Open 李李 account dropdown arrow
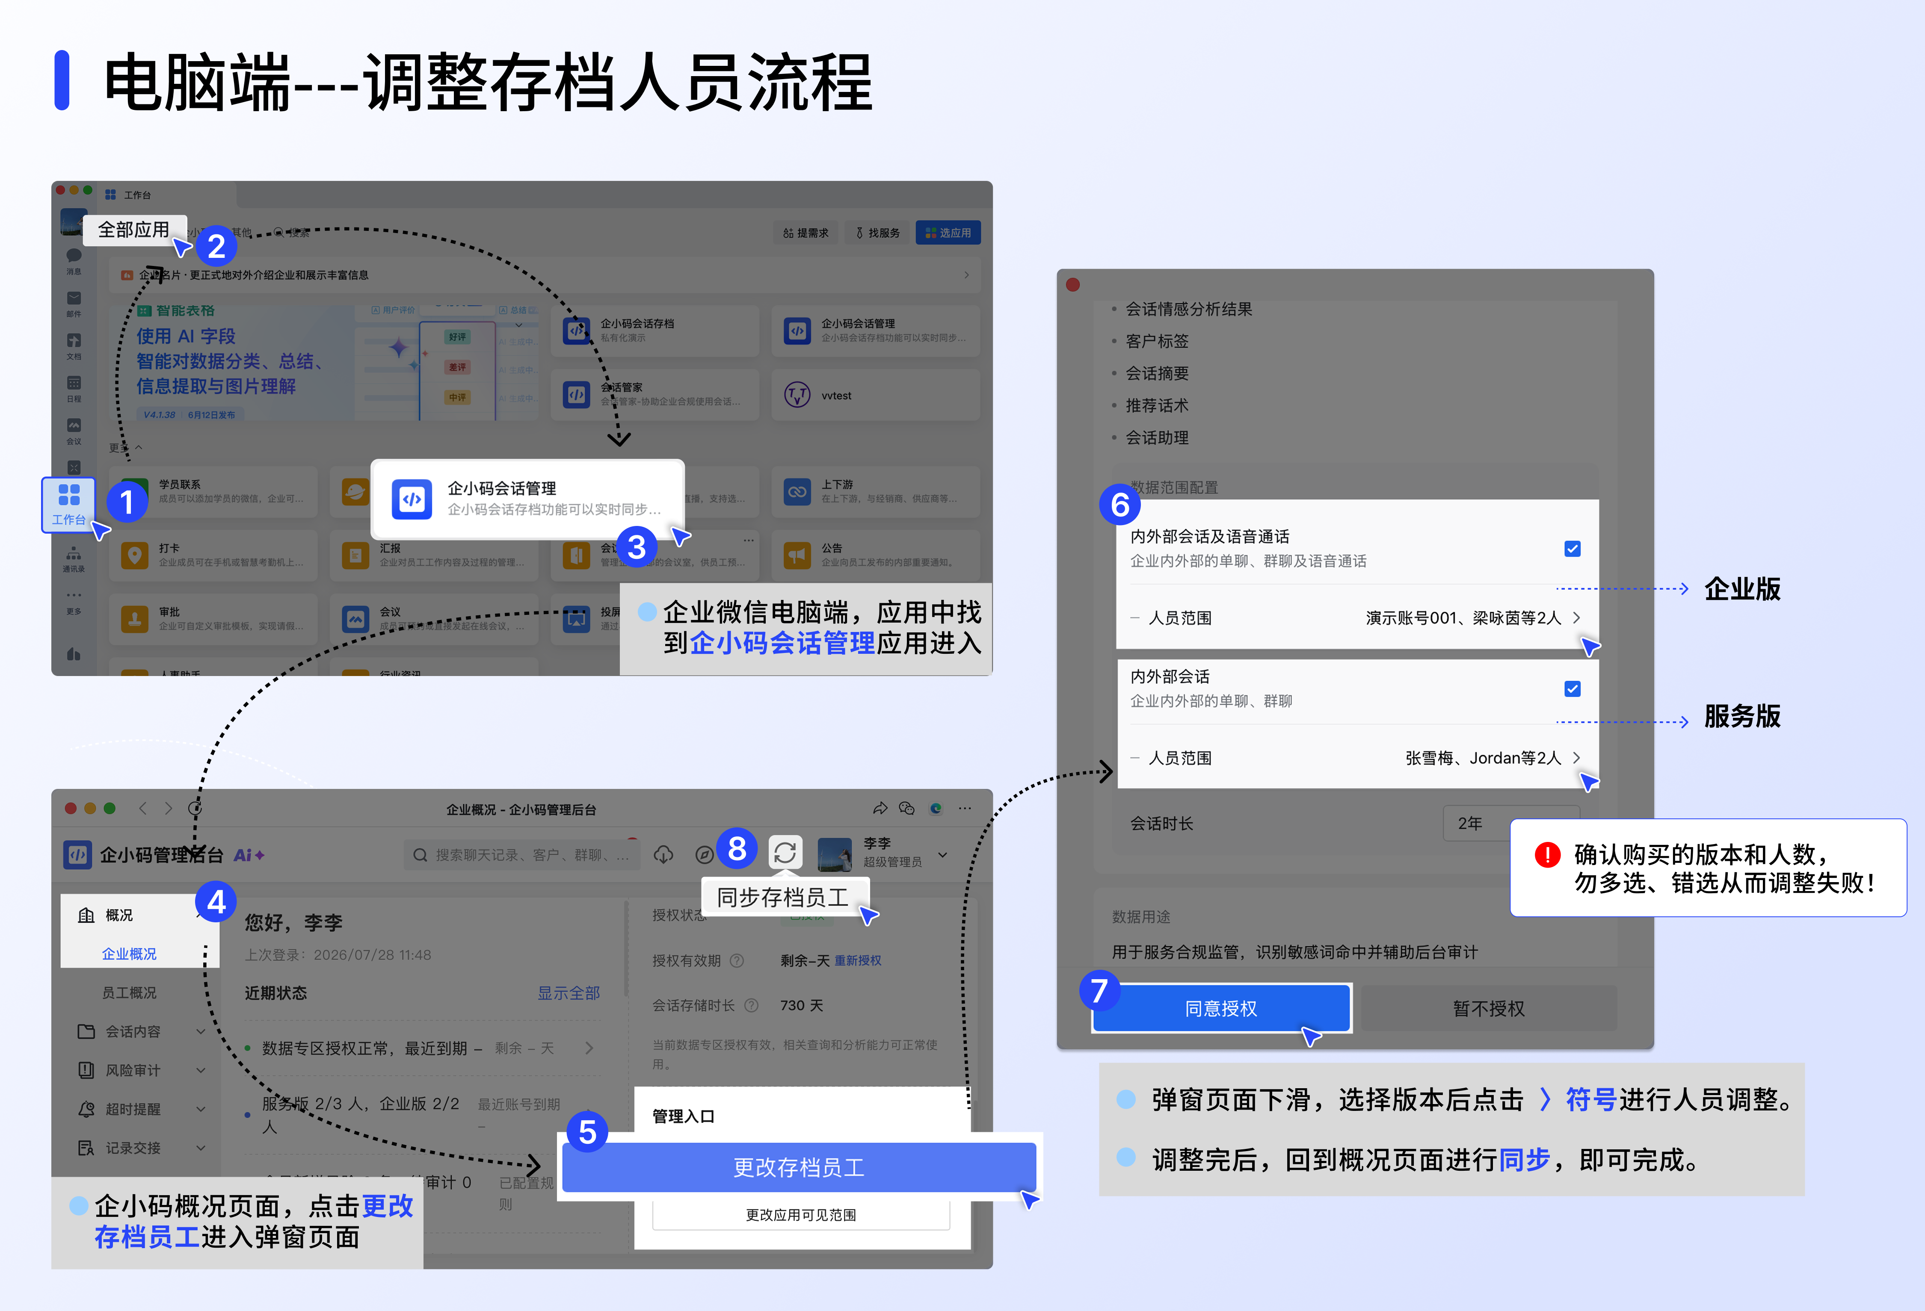This screenshot has height=1311, width=1925. 943,854
